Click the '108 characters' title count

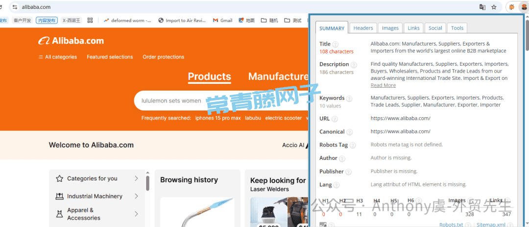(x=337, y=51)
